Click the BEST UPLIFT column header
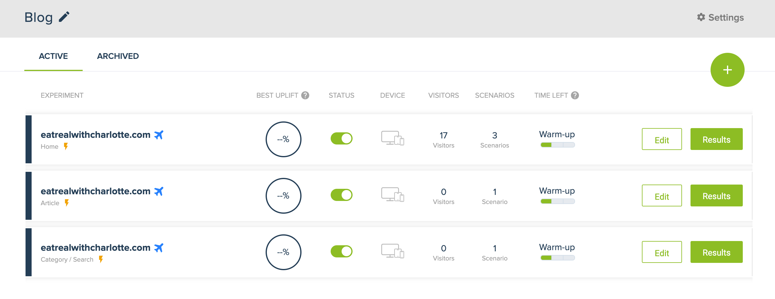 tap(277, 95)
